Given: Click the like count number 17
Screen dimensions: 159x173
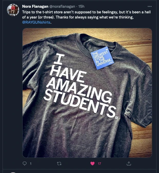Looking at the screenshot, I should pos(99,164).
